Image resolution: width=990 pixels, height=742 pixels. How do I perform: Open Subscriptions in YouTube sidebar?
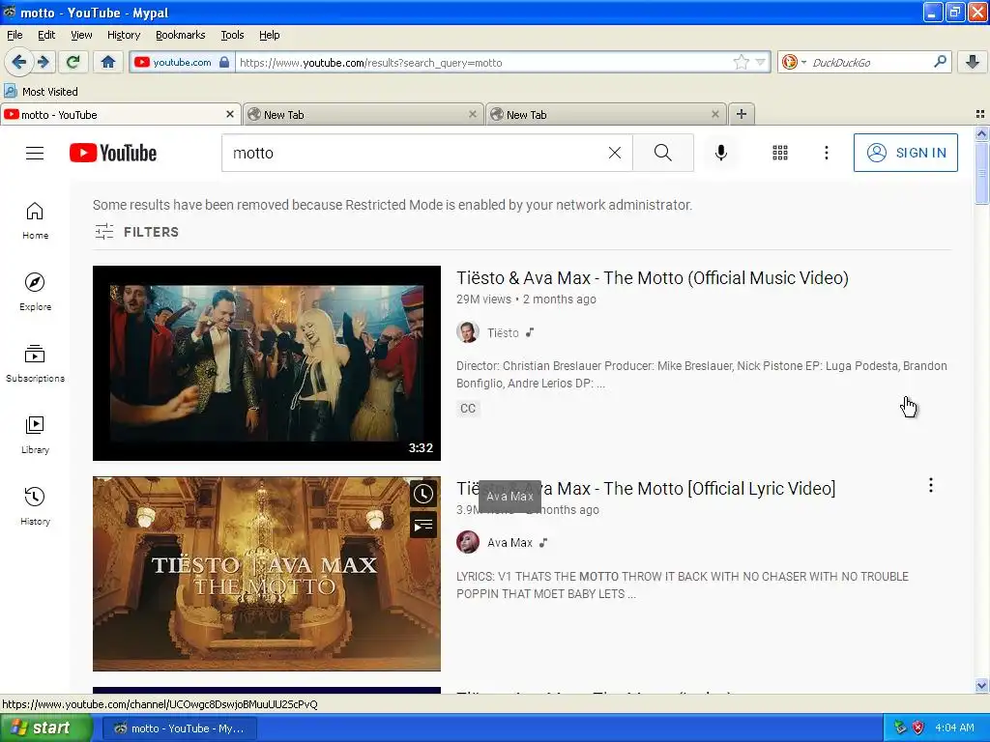[x=36, y=363]
